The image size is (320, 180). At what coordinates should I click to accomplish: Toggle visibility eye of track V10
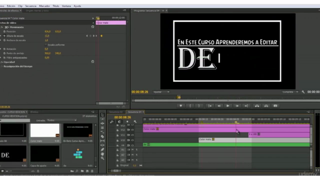[132, 140]
